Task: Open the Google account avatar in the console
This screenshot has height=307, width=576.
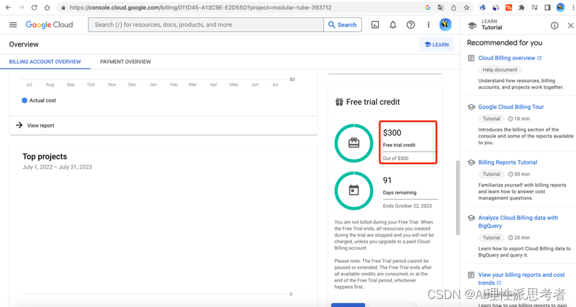Action: (445, 25)
